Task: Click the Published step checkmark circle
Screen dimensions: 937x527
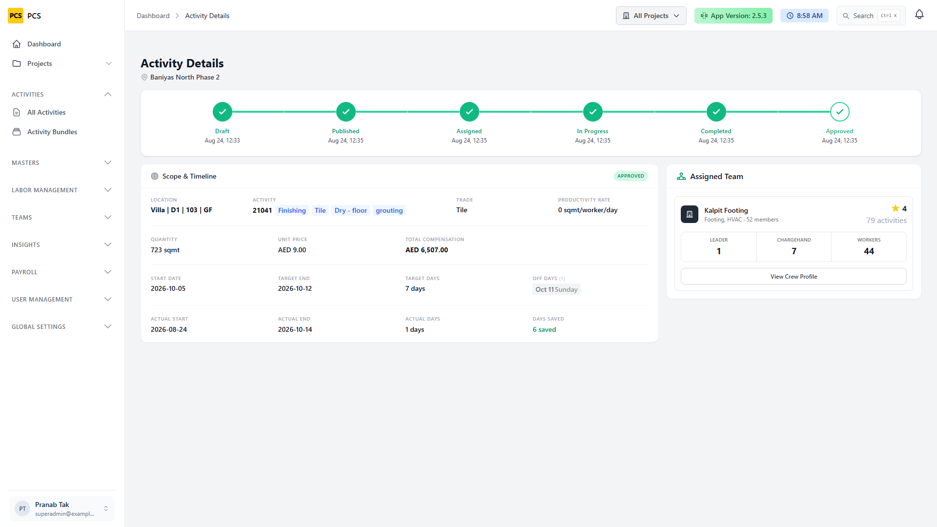Action: click(346, 112)
